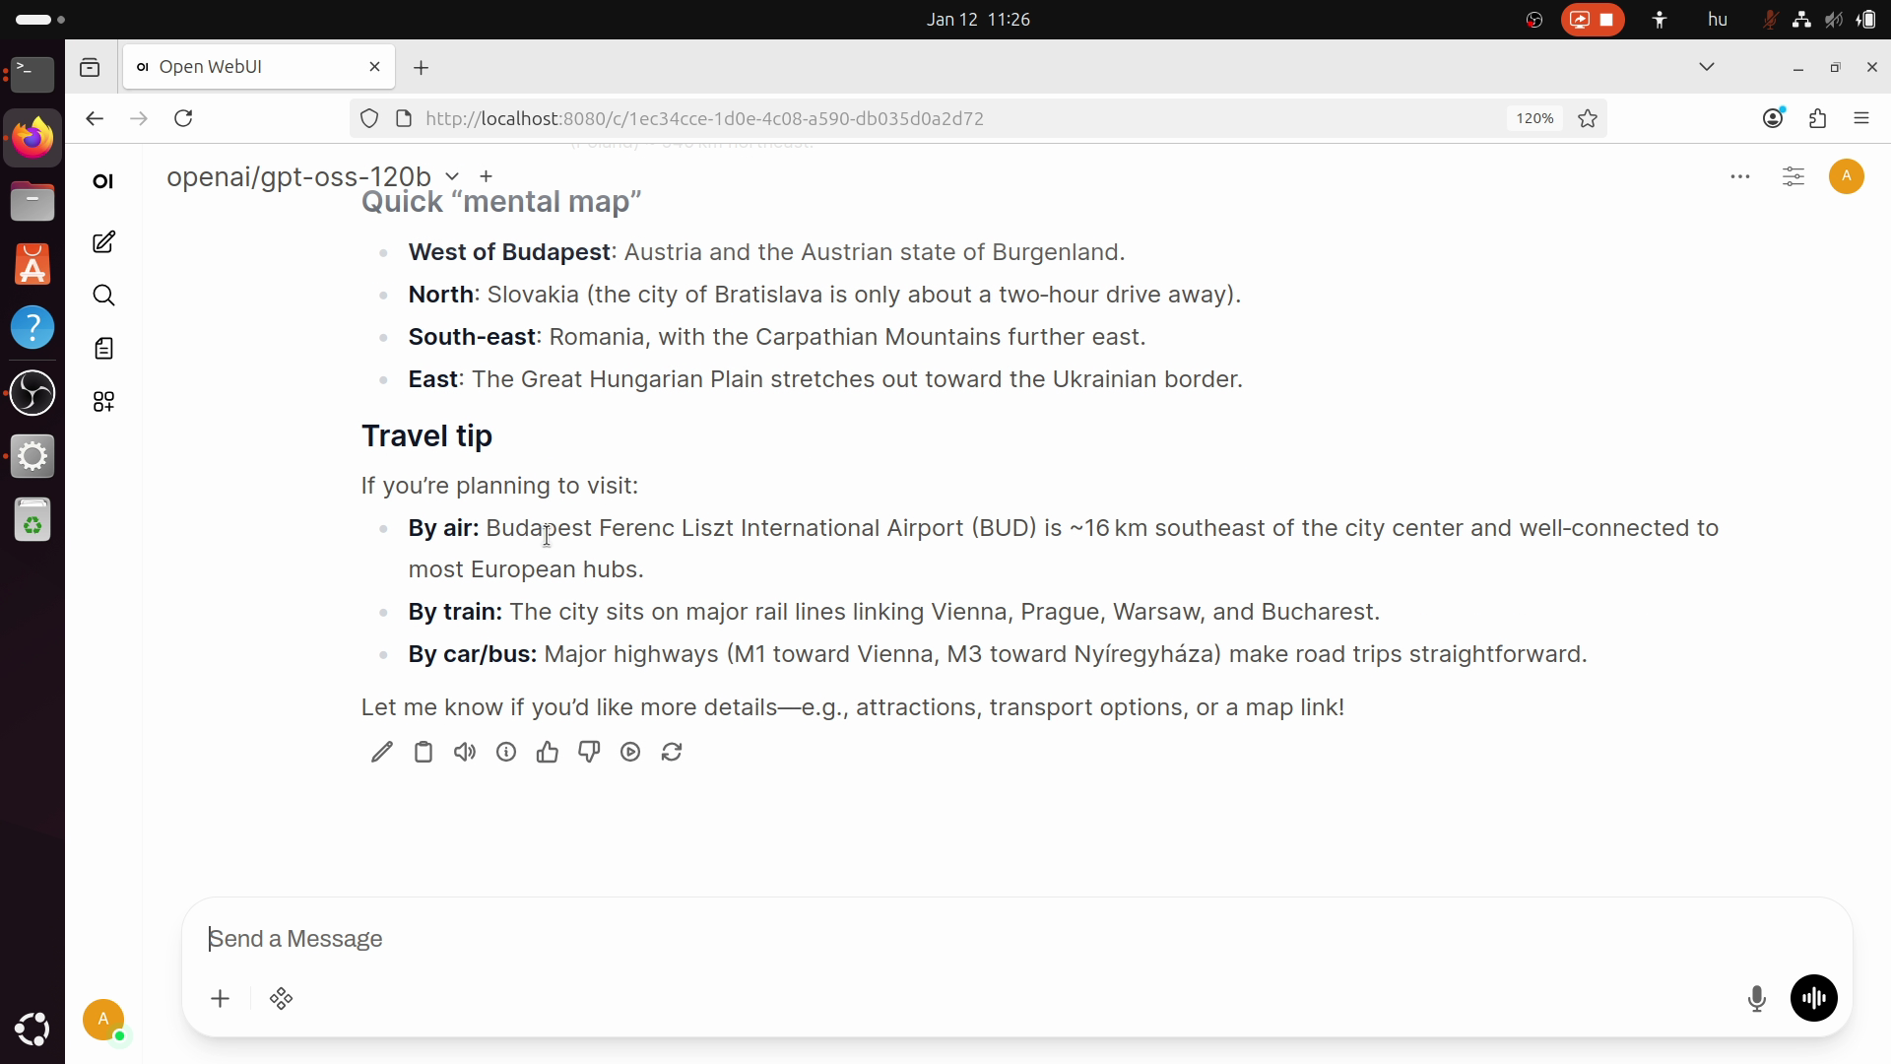Open the Workspace sidebar item
The image size is (1891, 1064).
tap(103, 402)
